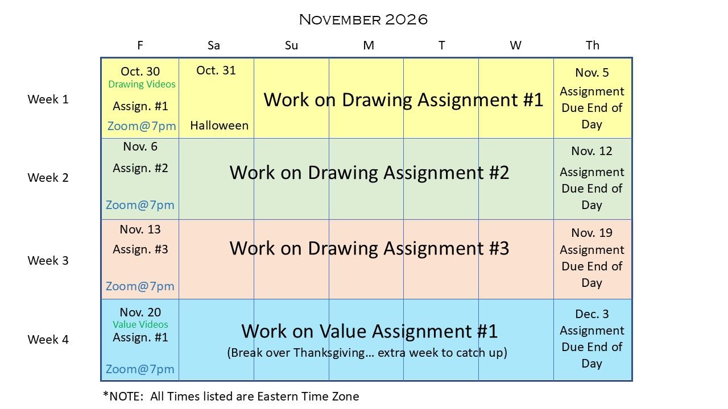Select Work on Value Assignment #1 text

tap(369, 331)
